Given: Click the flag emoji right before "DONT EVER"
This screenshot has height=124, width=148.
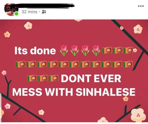Looking at the screenshot, I should [x=54, y=78].
